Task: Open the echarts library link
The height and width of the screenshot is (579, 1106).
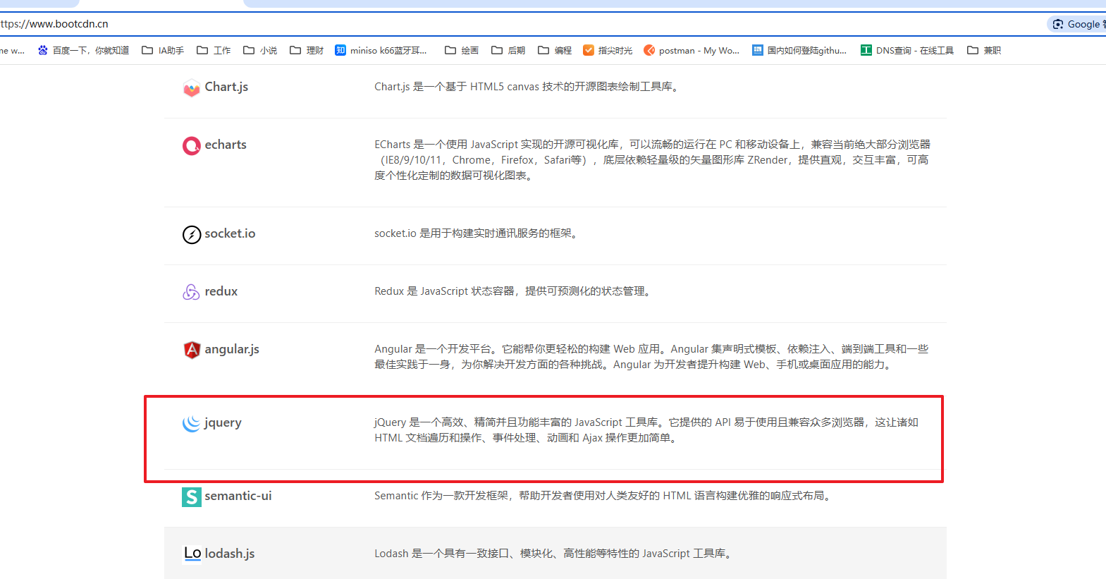Action: [x=226, y=145]
